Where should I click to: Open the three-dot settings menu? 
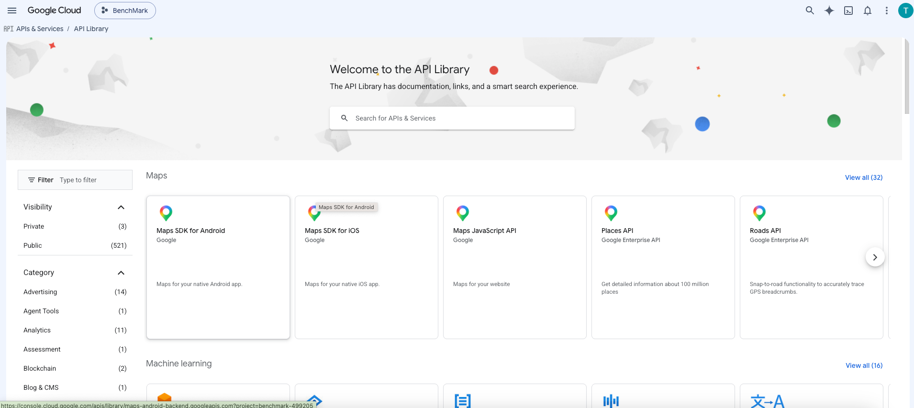tap(887, 11)
